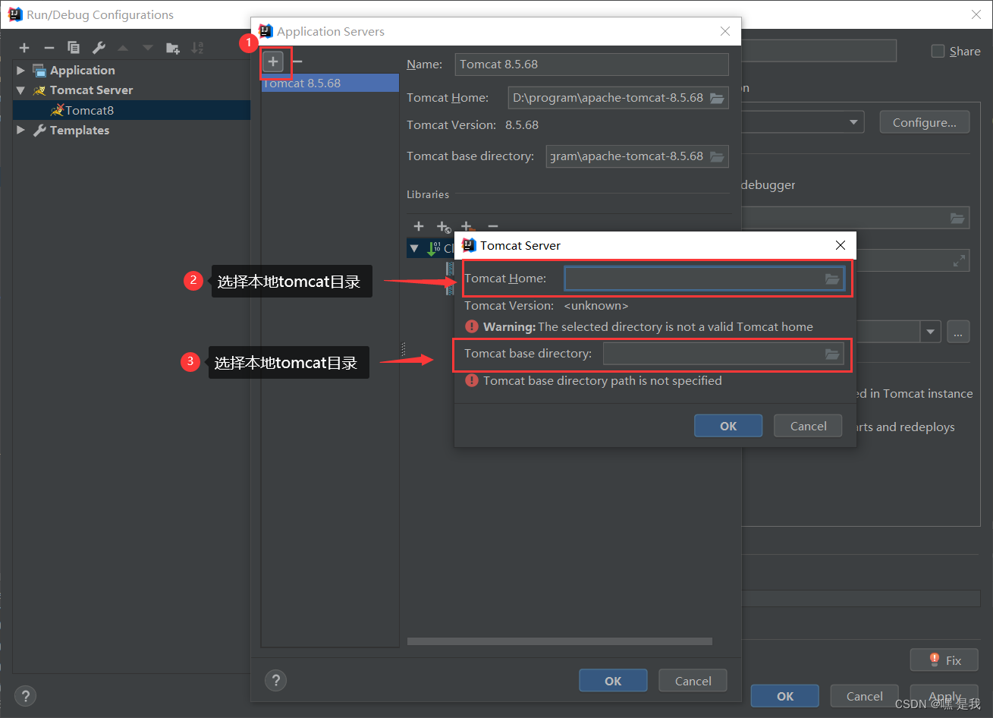Expand the Templates tree node
The image size is (993, 718).
[20, 130]
